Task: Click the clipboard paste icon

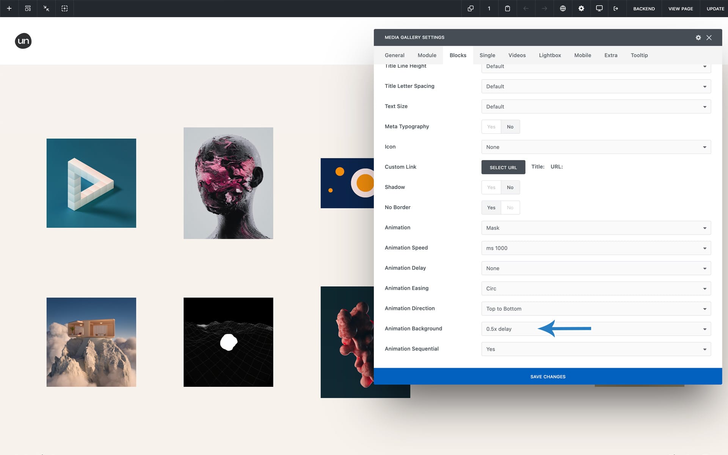Action: coord(507,8)
